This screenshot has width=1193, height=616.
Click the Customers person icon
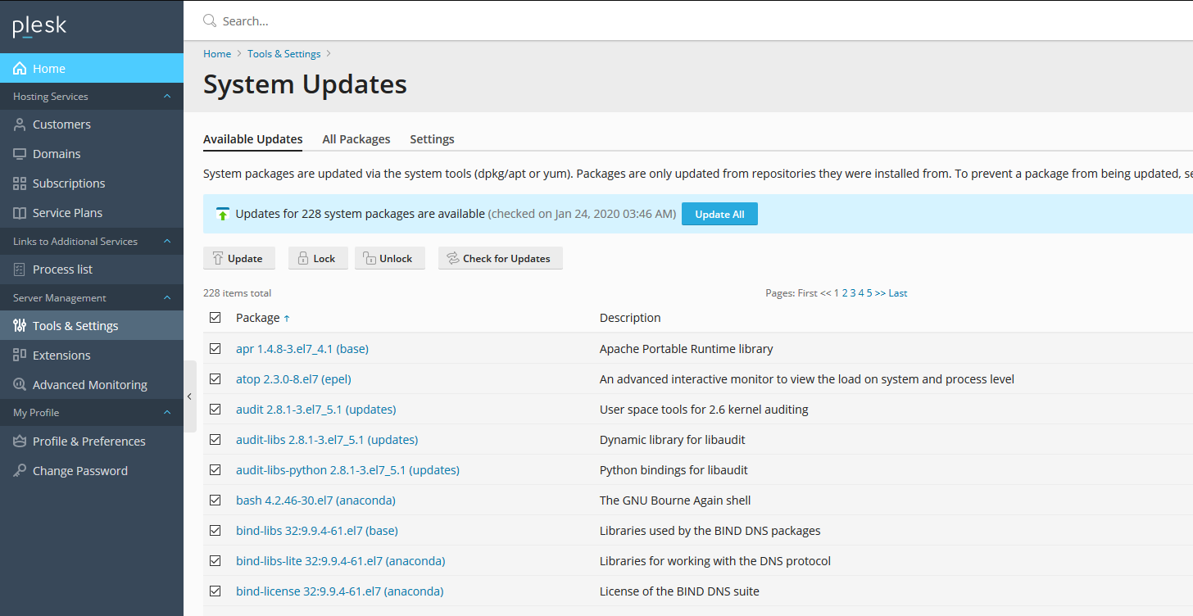(20, 125)
